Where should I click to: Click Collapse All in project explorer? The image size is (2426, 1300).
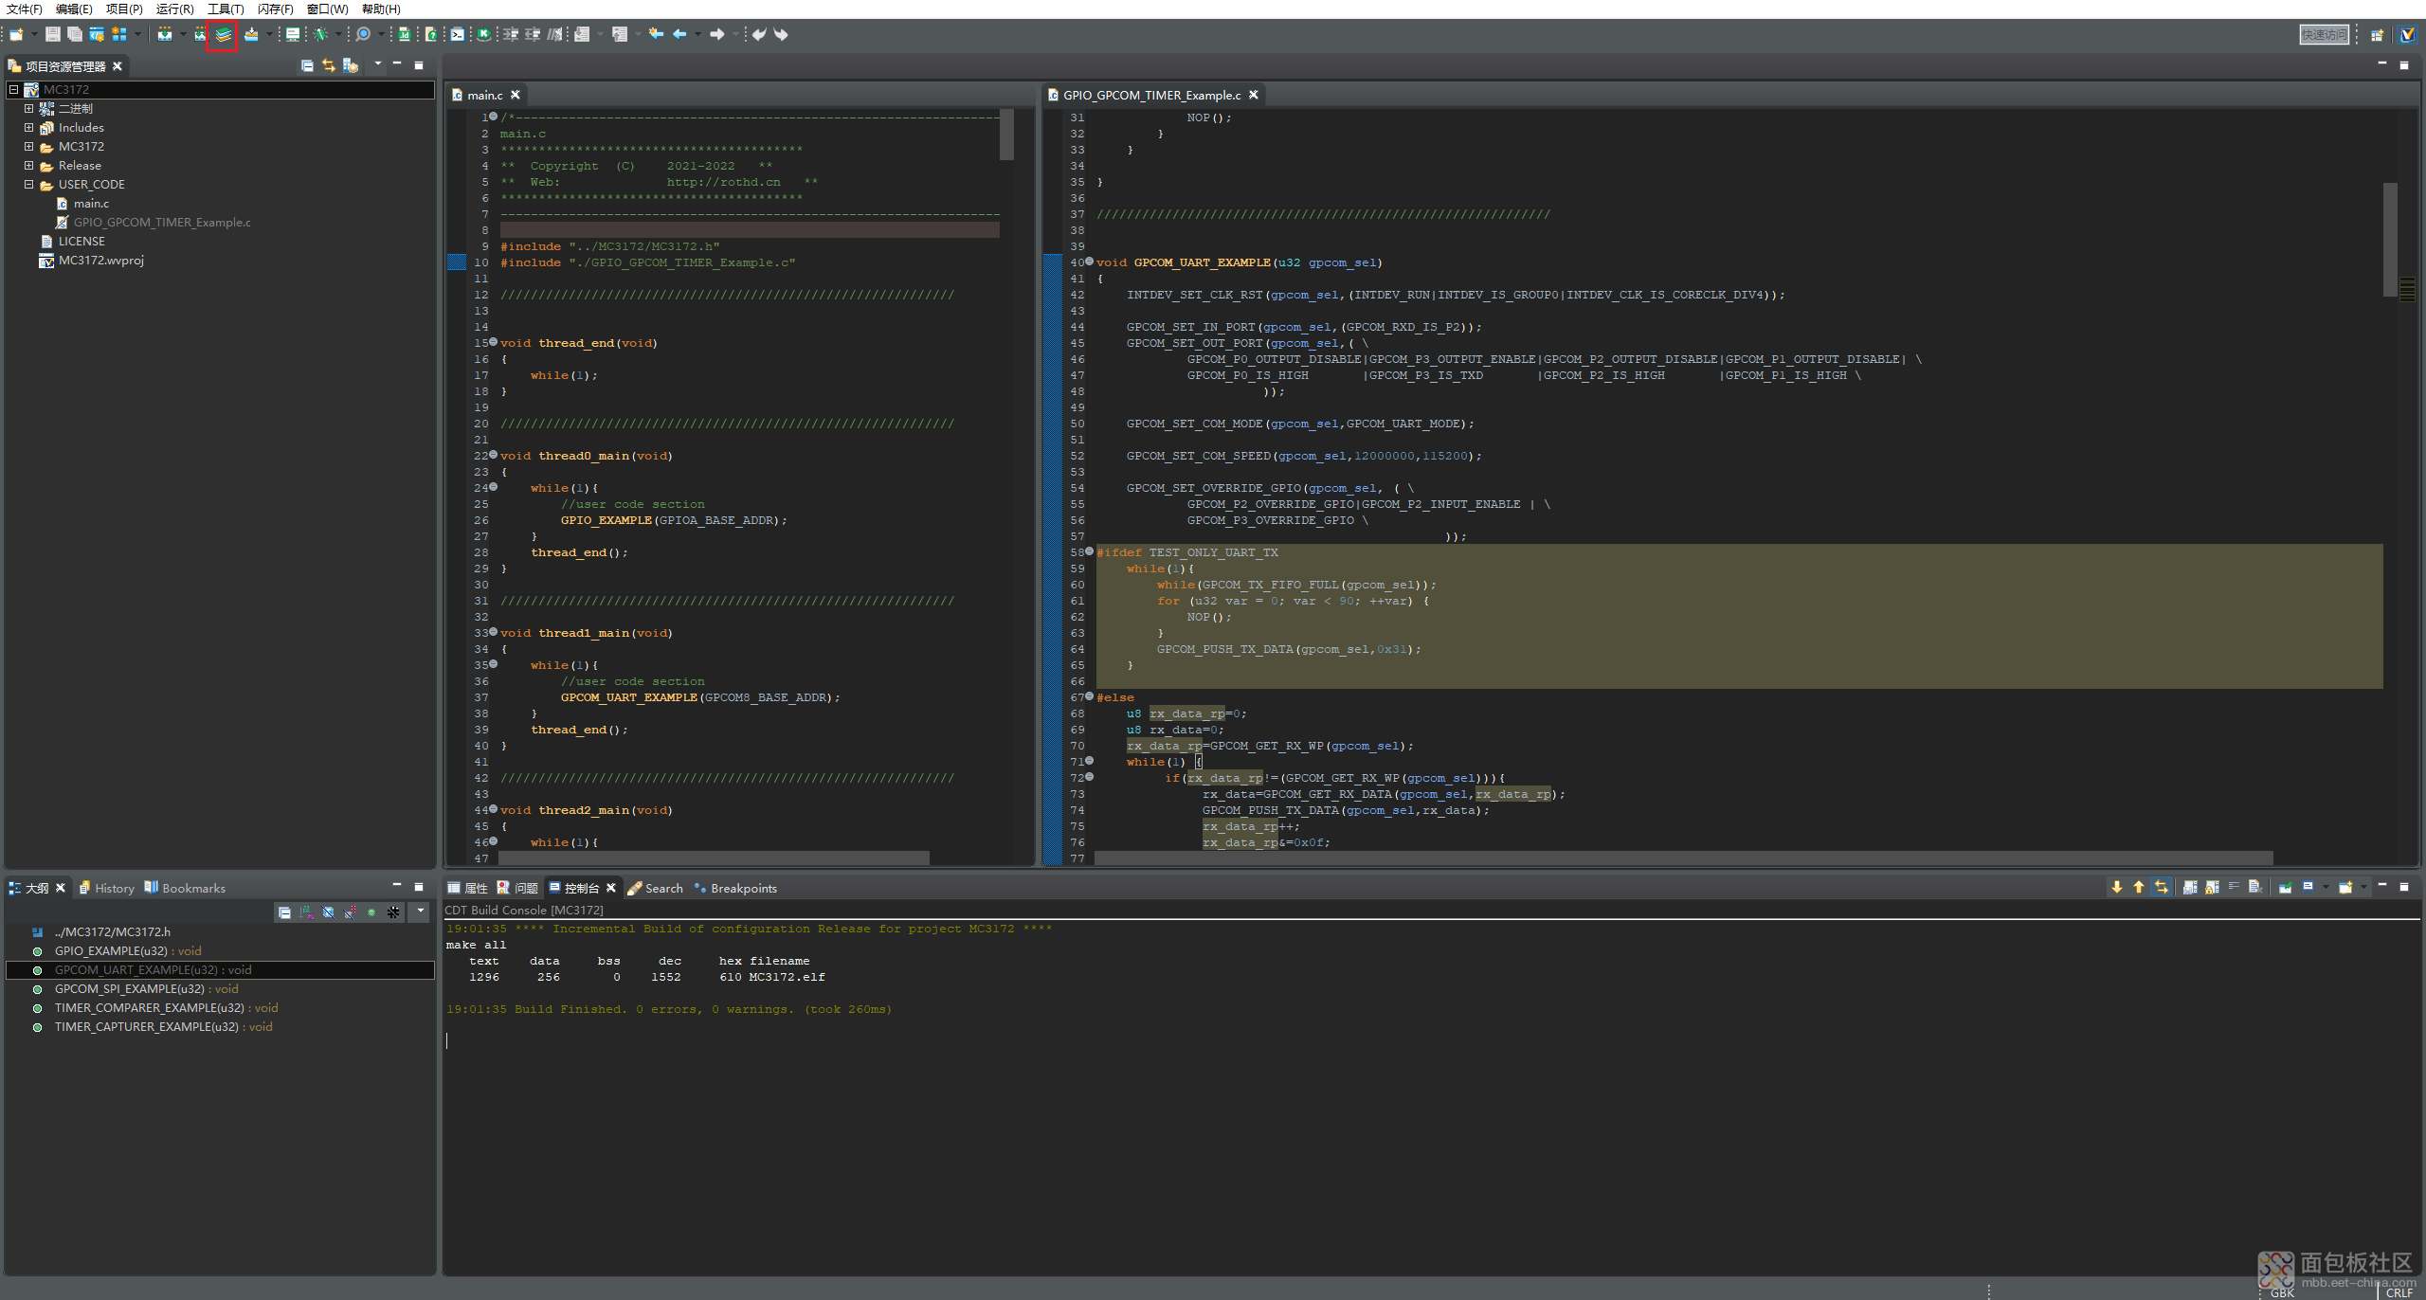307,65
